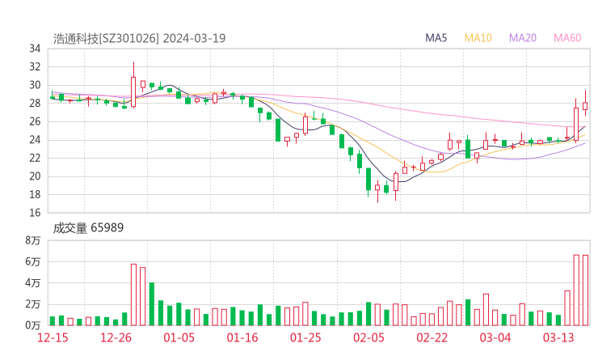Click the MA20 legend label
This screenshot has width=598, height=356.
click(x=523, y=38)
